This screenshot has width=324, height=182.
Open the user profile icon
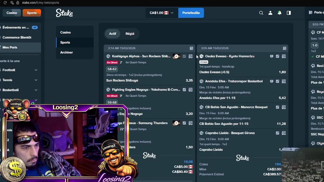(270, 13)
